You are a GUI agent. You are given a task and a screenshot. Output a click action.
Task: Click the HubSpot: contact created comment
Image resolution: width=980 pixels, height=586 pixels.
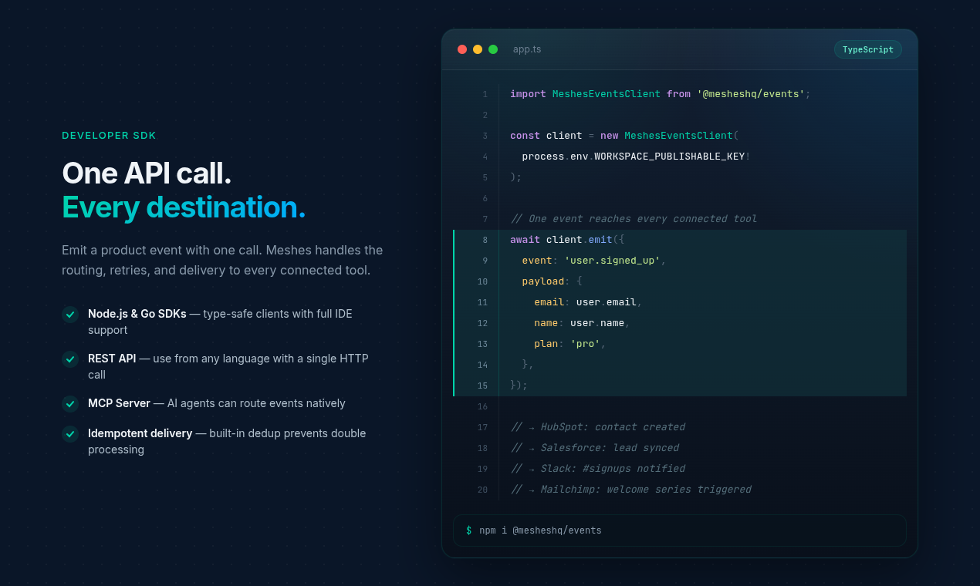(598, 427)
